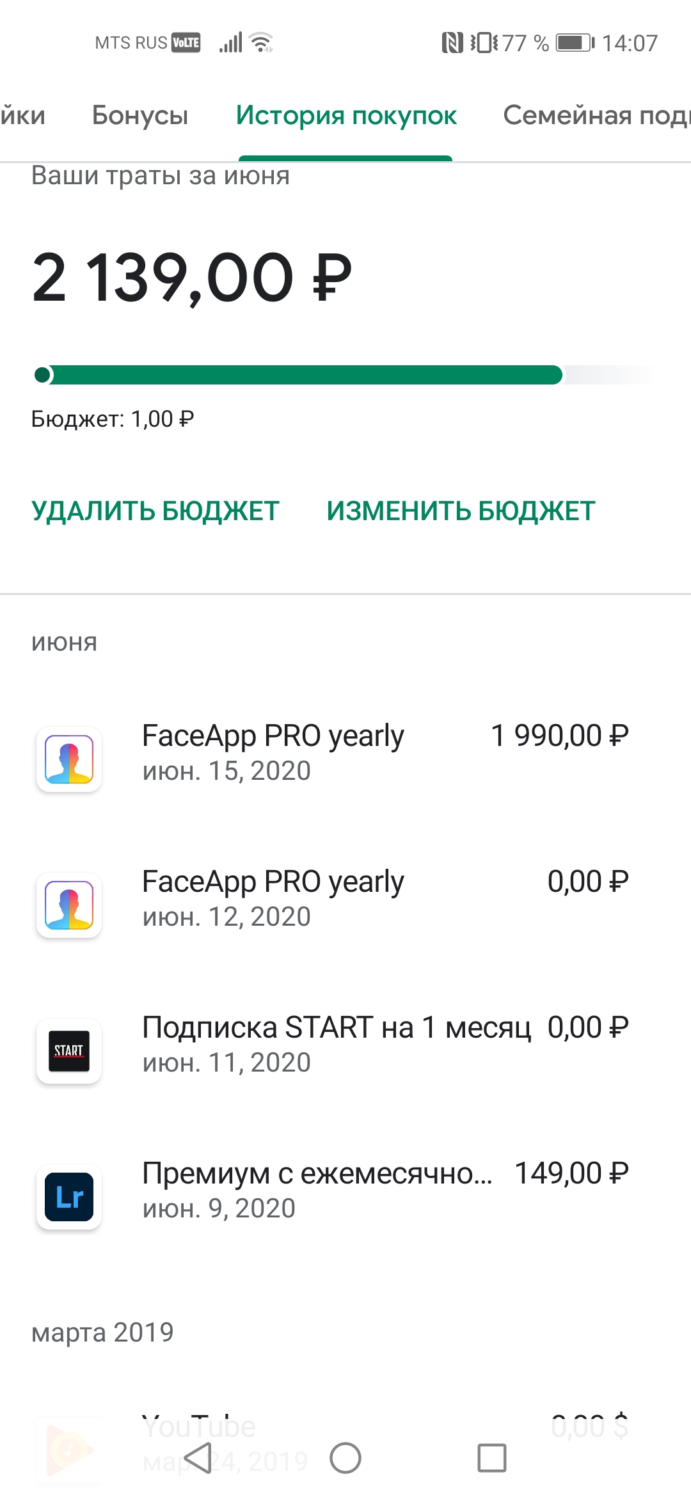
Task: Open the Семейная подписка tab
Action: pyautogui.click(x=595, y=115)
